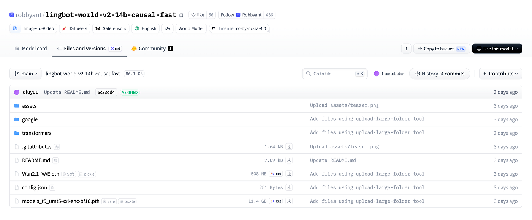Screen dimensions: 532x220
Task: Click xet badge on Wan2.1_VAE.pth row
Action: [276, 174]
